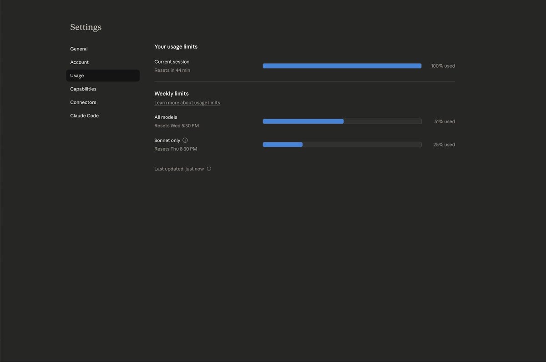
Task: Click the Resets Wed 5:30 PM text
Action: (177, 126)
